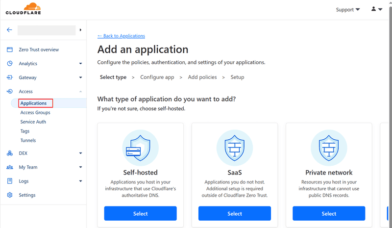Open Tunnels in the sidebar
Viewport: 392px width, 228px height.
(28, 141)
